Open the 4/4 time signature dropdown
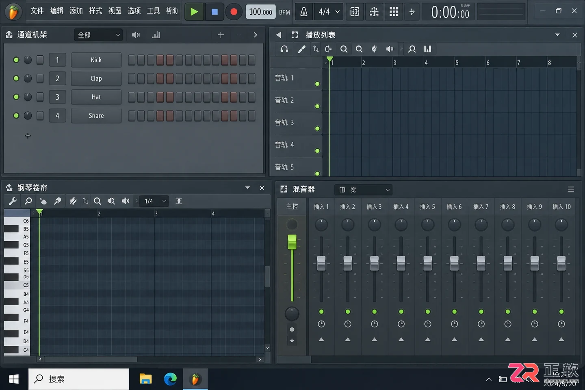The height and width of the screenshot is (390, 585). click(x=329, y=12)
